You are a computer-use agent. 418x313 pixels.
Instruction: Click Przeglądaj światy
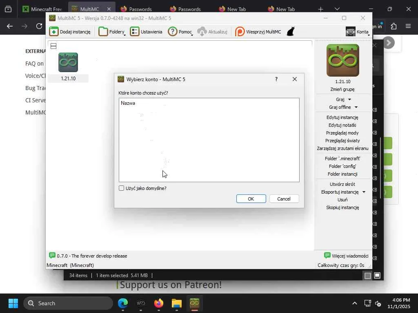(x=342, y=141)
